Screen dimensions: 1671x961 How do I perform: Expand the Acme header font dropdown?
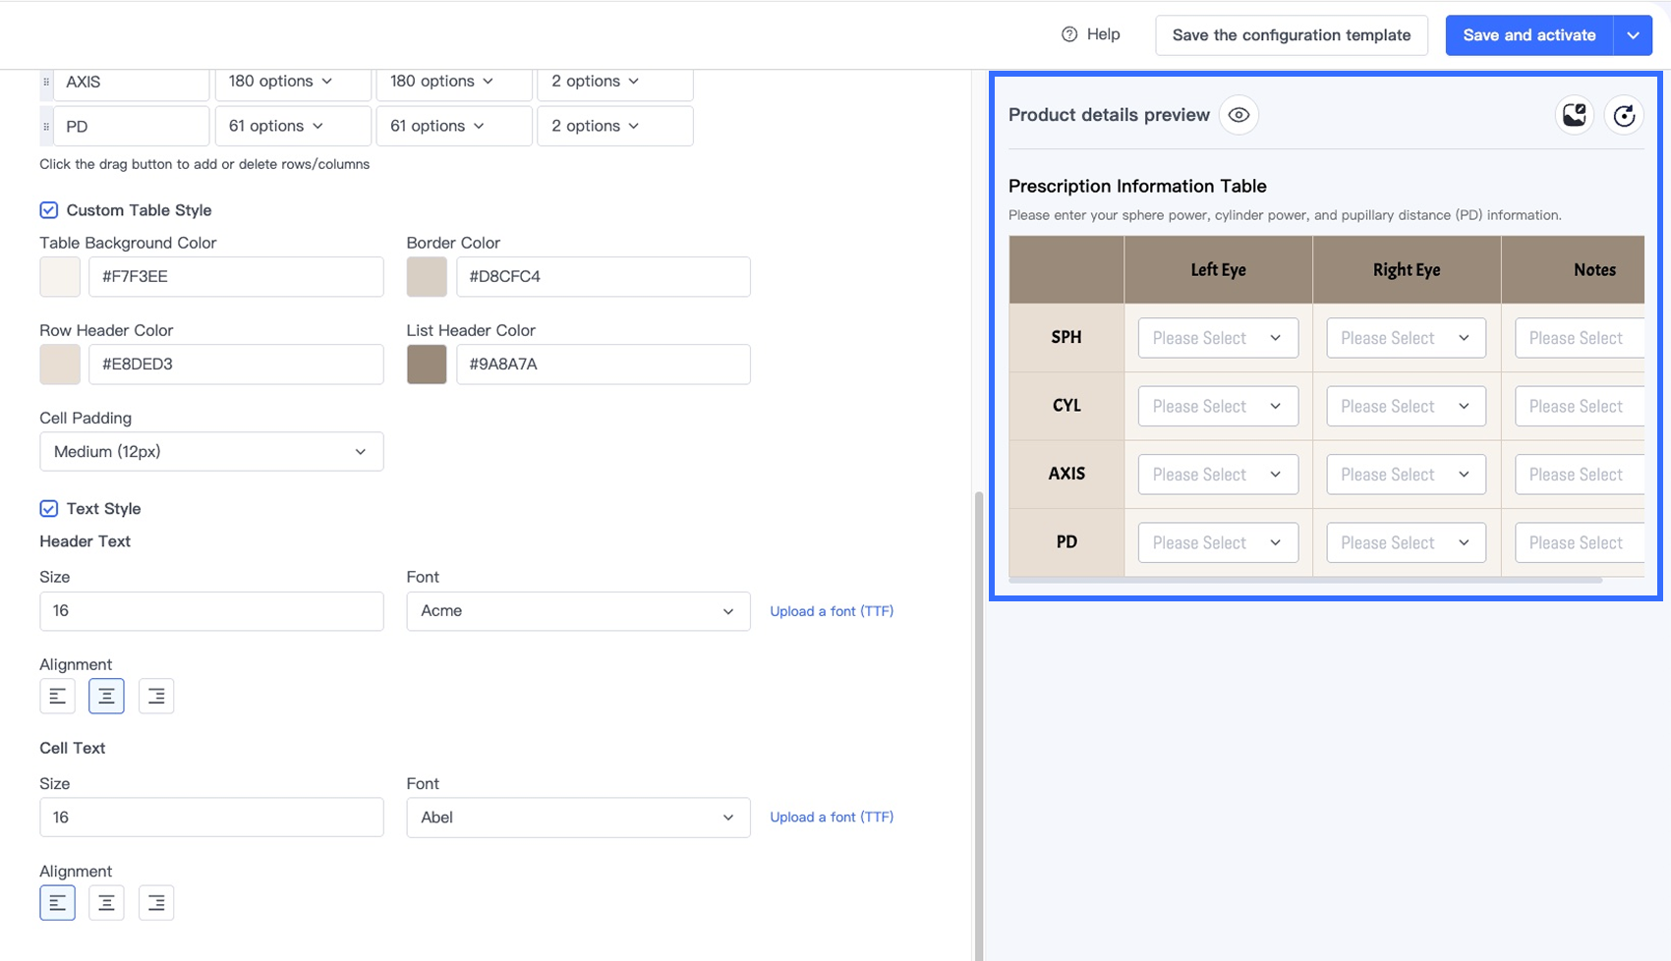point(578,611)
